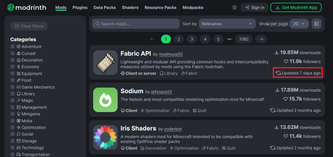
Task: Toggle light/dark theme sun icon
Action: (234, 7)
